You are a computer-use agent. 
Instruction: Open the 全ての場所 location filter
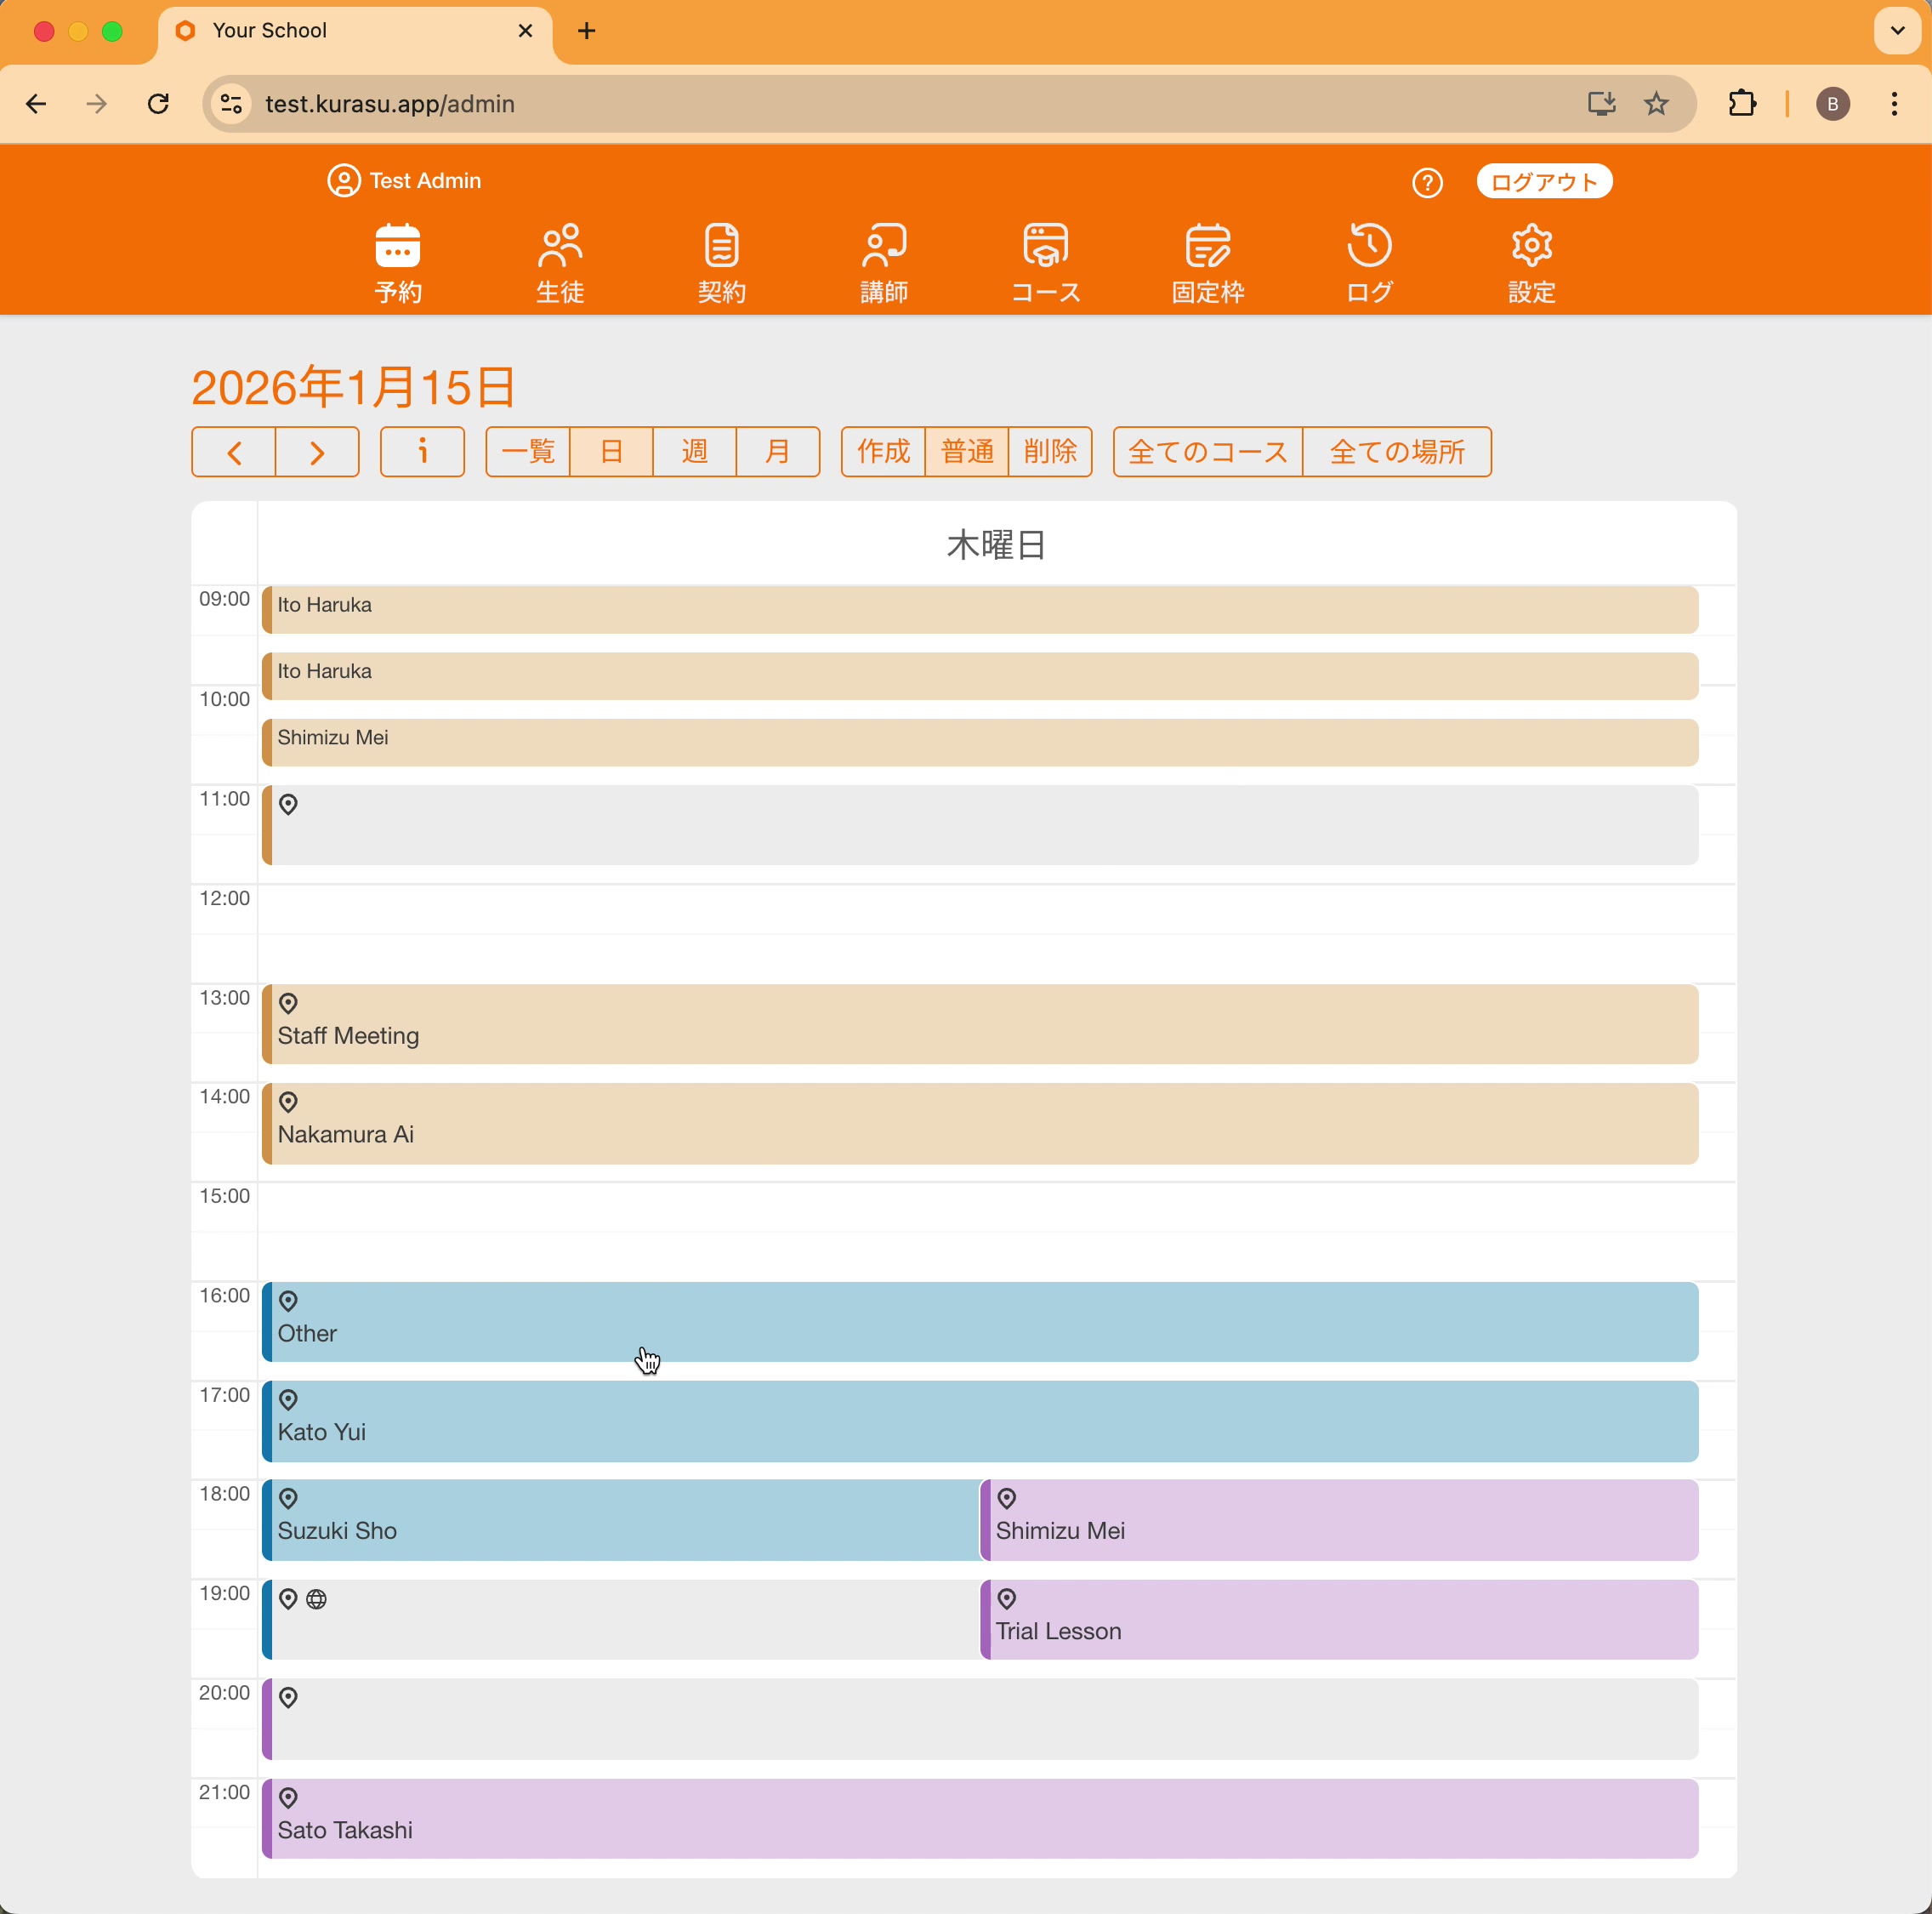tap(1396, 451)
